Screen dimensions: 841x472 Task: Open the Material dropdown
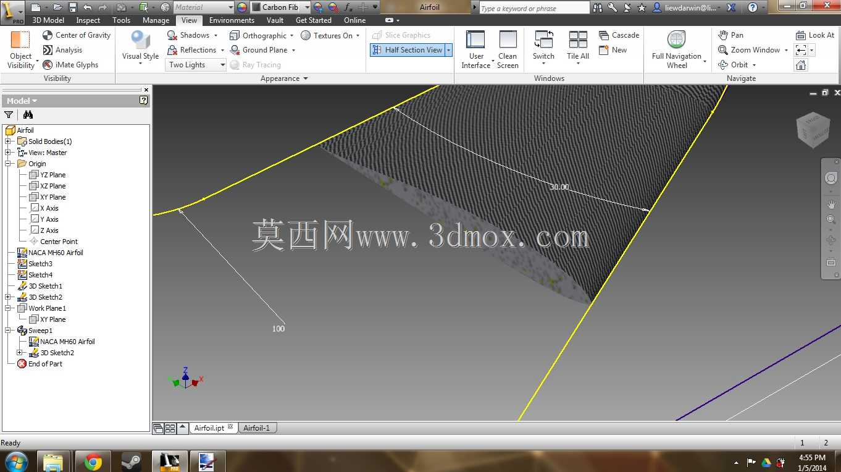(x=203, y=7)
